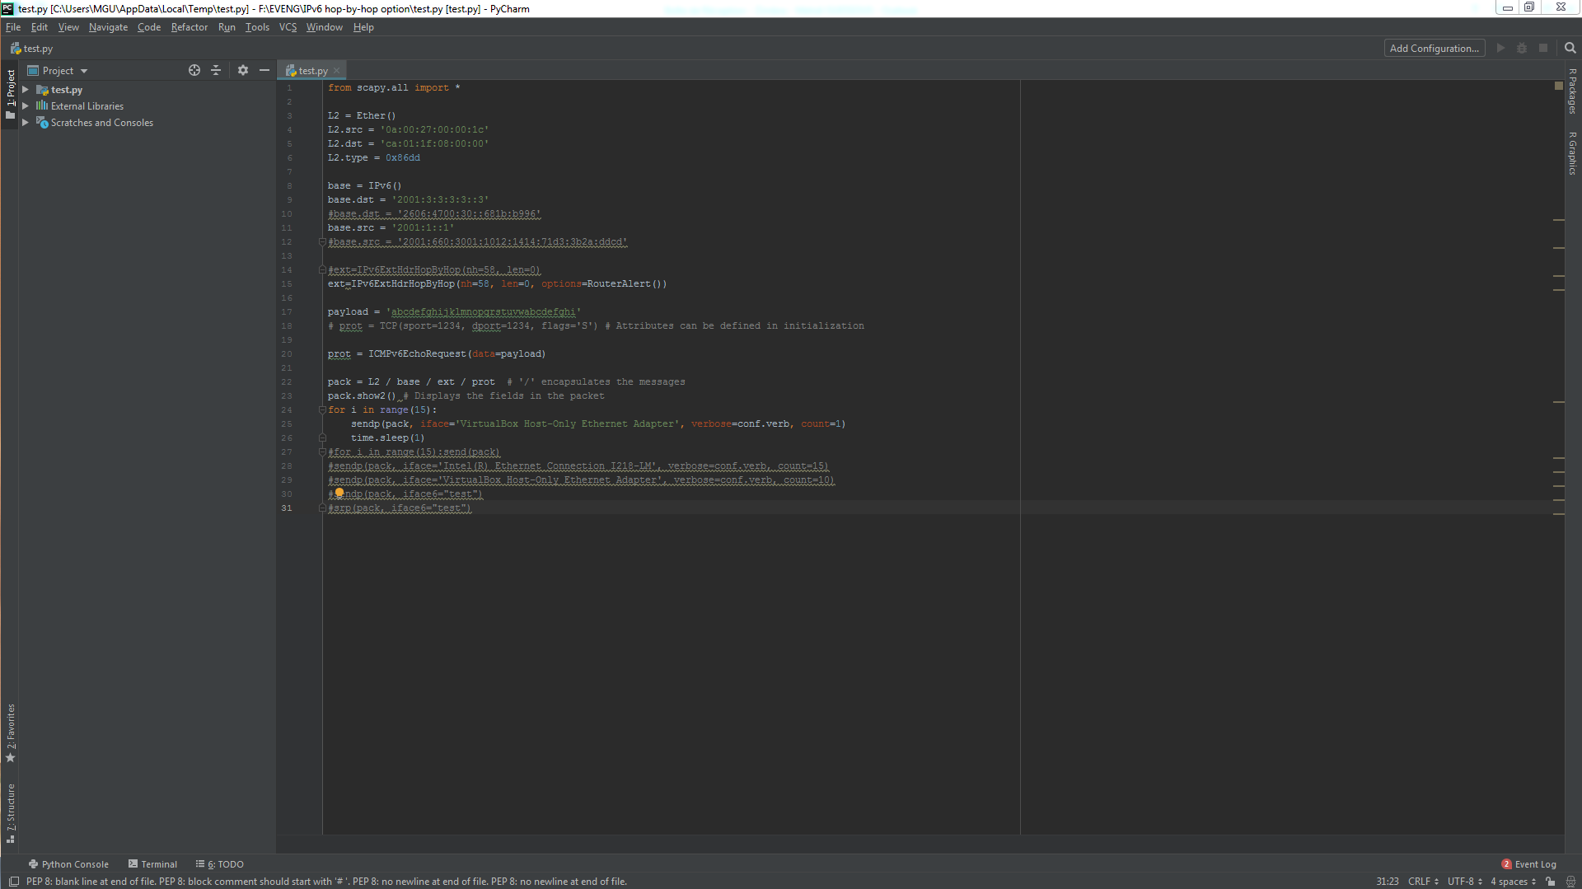1582x889 pixels.
Task: Open the Navigate menu
Action: [108, 27]
